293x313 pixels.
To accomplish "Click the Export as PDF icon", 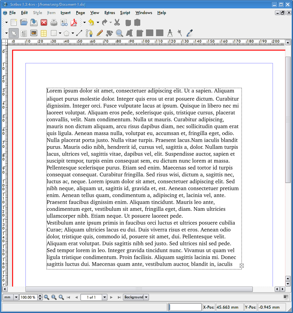I will coord(74,23).
